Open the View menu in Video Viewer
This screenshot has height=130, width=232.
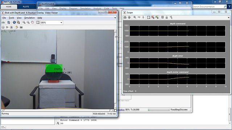pyautogui.click(x=19, y=18)
